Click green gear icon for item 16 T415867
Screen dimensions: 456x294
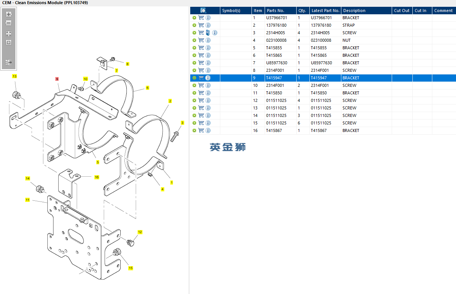(x=194, y=130)
